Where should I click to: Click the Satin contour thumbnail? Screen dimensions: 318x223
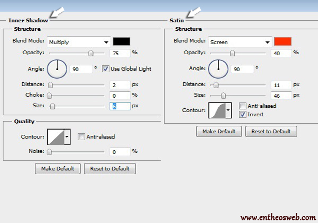[217, 110]
